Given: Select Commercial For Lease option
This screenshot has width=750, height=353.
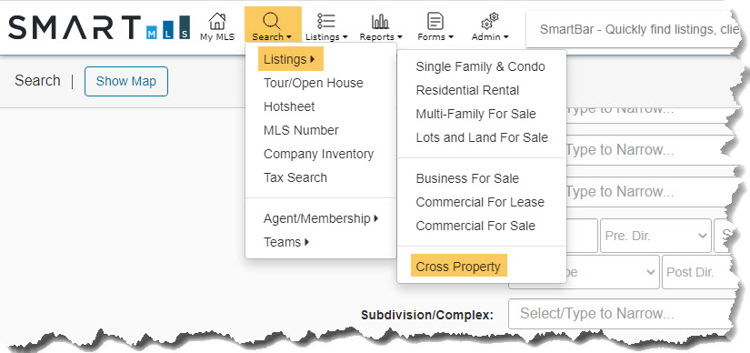Looking at the screenshot, I should [480, 202].
